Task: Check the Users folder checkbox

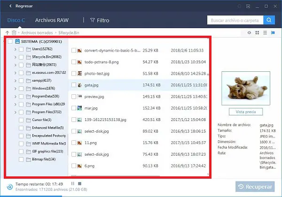Action: (x=21, y=49)
